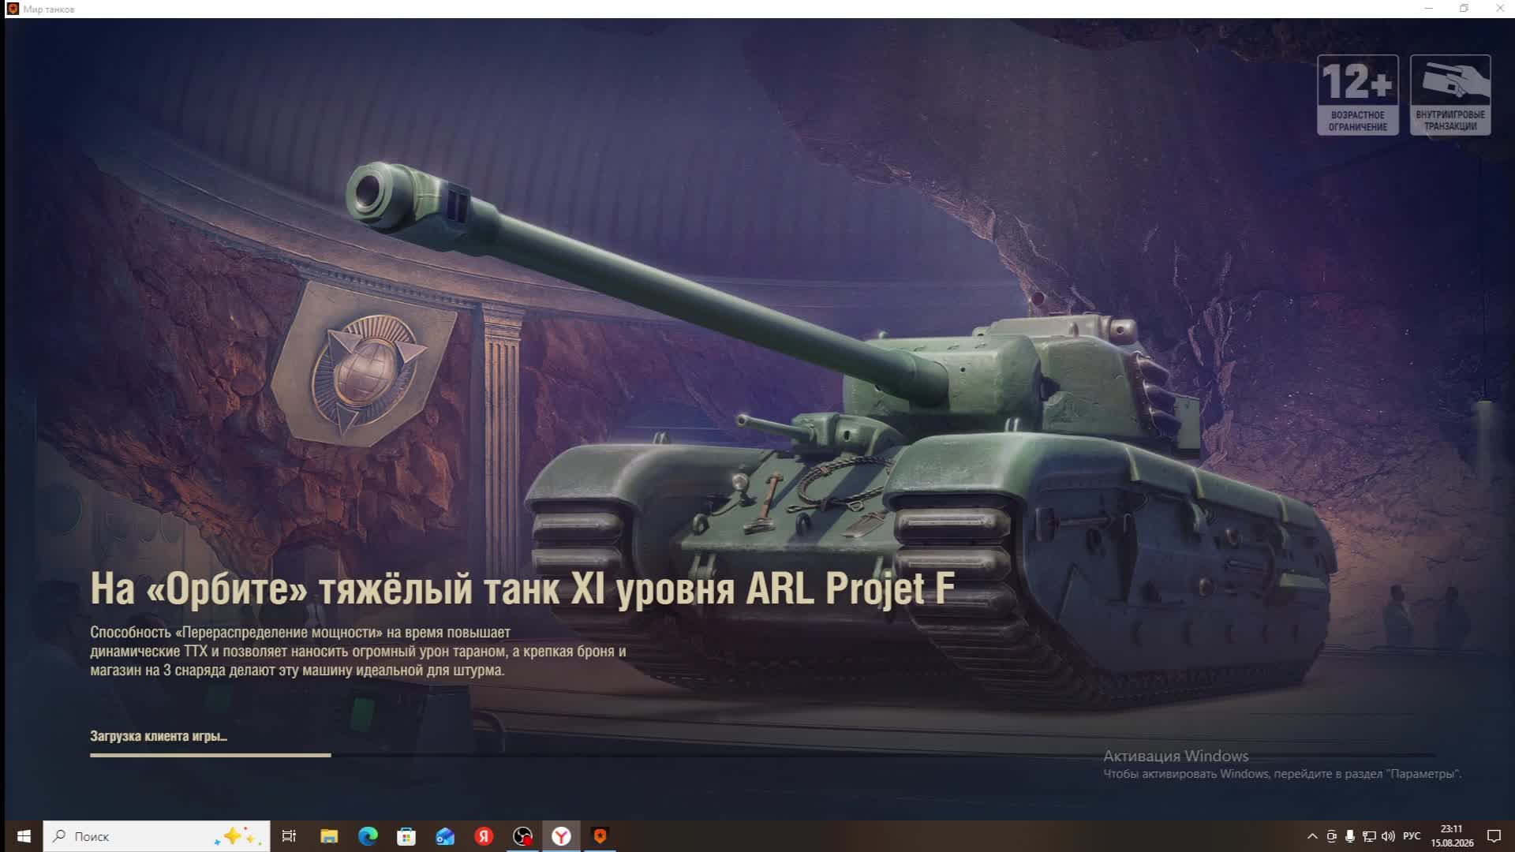Switch to OBS Studio in the taskbar
Image resolution: width=1515 pixels, height=852 pixels.
522,836
